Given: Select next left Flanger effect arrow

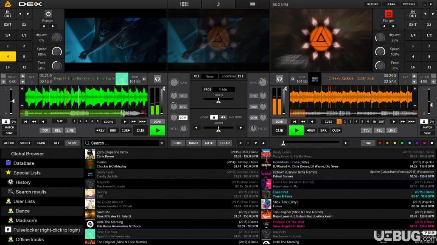Looking at the screenshot, I should (53, 26).
